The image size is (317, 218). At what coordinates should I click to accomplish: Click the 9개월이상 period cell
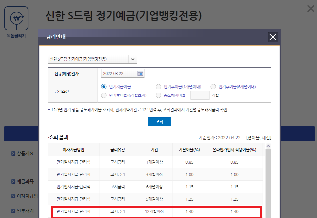(x=154, y=199)
